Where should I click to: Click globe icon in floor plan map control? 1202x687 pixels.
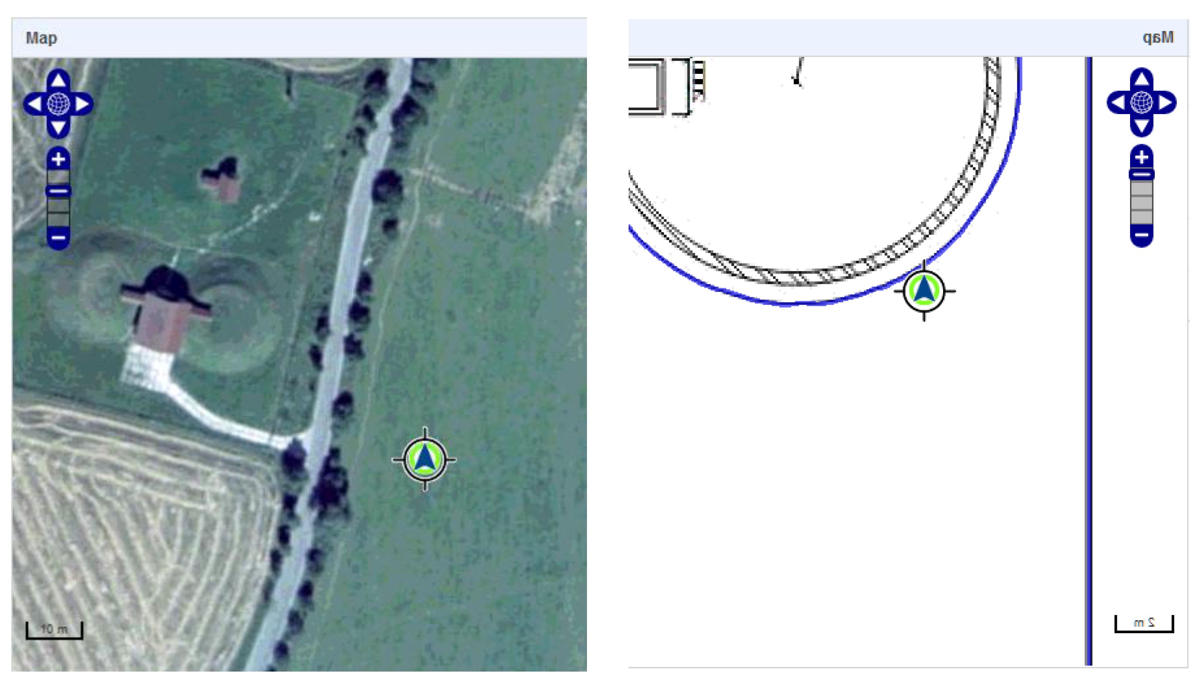[1141, 102]
